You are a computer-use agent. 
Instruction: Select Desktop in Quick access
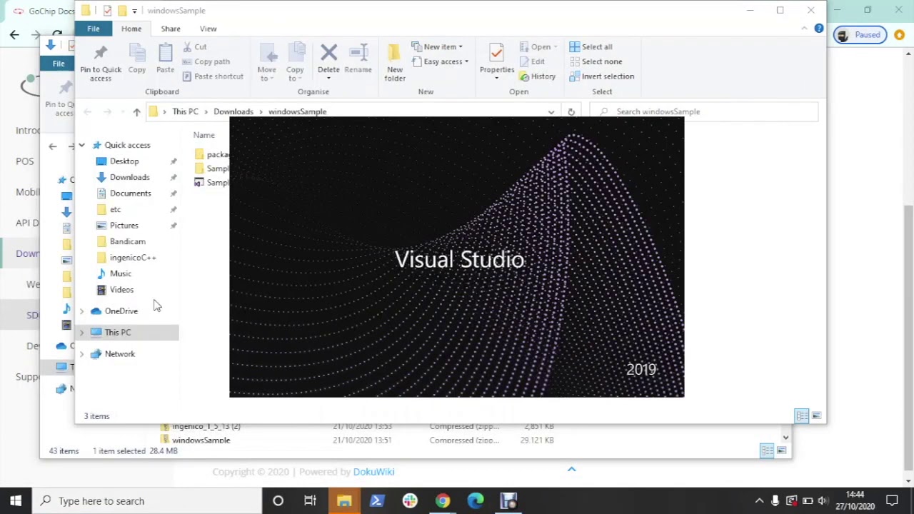coord(124,161)
